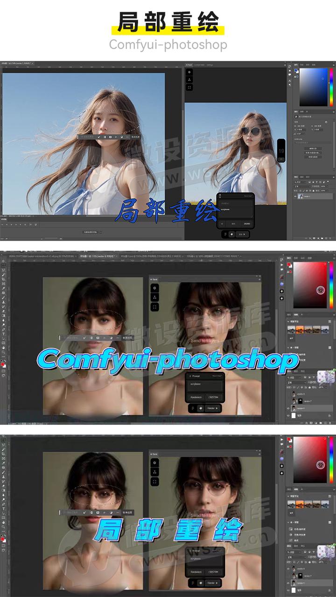Click the fullscreen frame icon in bottom screenshot's AI Panel
This screenshot has height=597, width=336.
coord(154,482)
